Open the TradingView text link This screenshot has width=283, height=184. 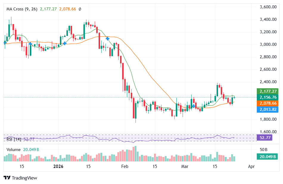(x=24, y=178)
